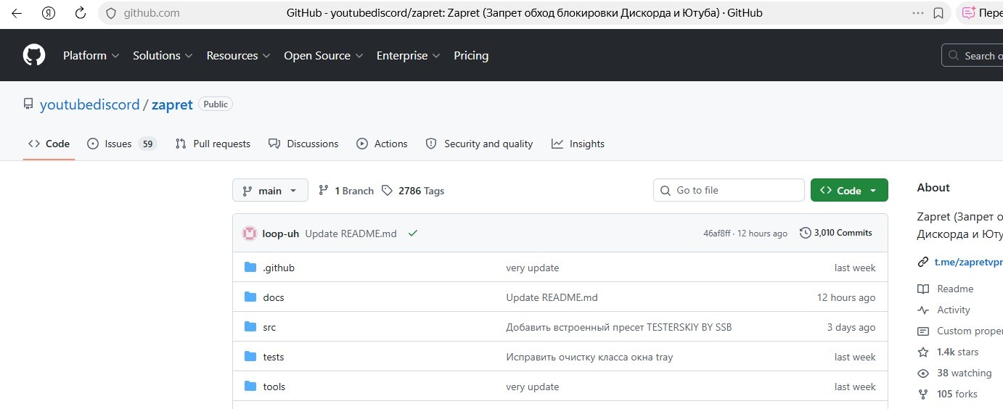1003x409 pixels.
Task: Click the loop-uh avatar
Action: [250, 234]
